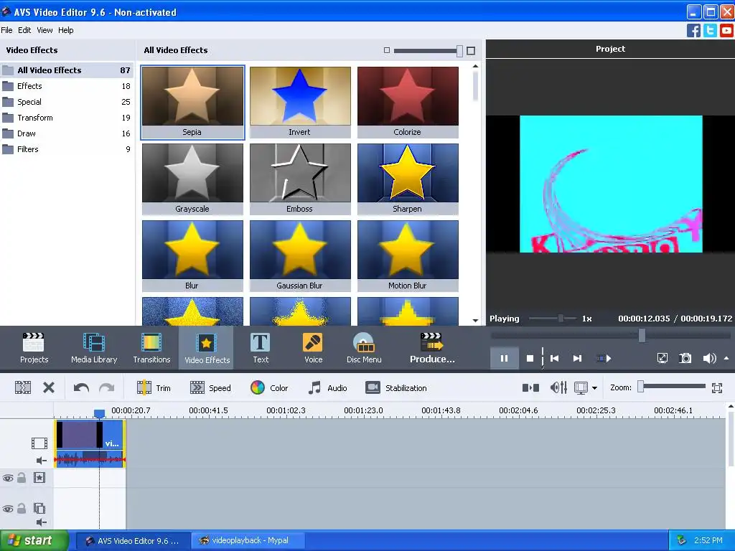Mute the main video track audio
The width and height of the screenshot is (735, 551).
41,461
